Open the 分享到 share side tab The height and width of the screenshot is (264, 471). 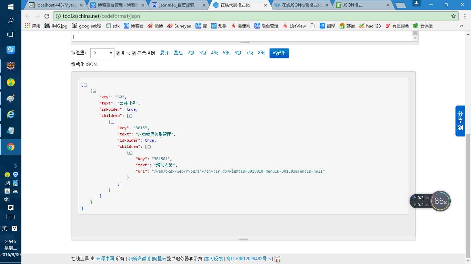[460, 121]
